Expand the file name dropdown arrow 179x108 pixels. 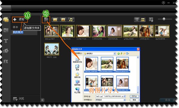[124, 96]
